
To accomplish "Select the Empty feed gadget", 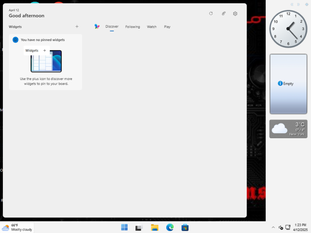I will [x=288, y=84].
